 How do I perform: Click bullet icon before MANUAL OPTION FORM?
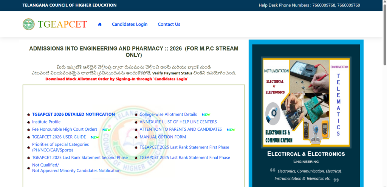[x=136, y=137]
